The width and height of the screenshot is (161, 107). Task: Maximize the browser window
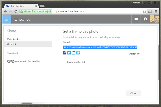point(149,3)
